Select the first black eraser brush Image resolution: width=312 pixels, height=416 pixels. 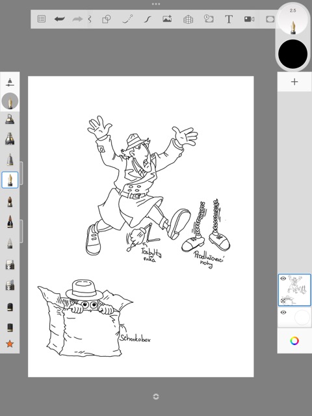10,307
